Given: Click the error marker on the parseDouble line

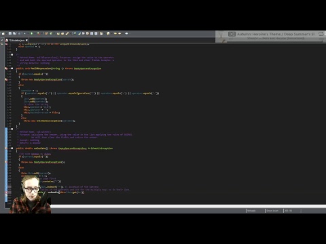Looking at the screenshot, I should point(6,192).
